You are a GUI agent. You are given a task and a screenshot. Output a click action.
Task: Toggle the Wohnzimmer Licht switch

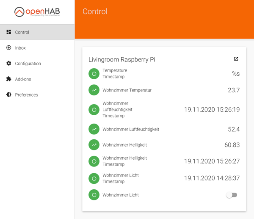pos(231,195)
